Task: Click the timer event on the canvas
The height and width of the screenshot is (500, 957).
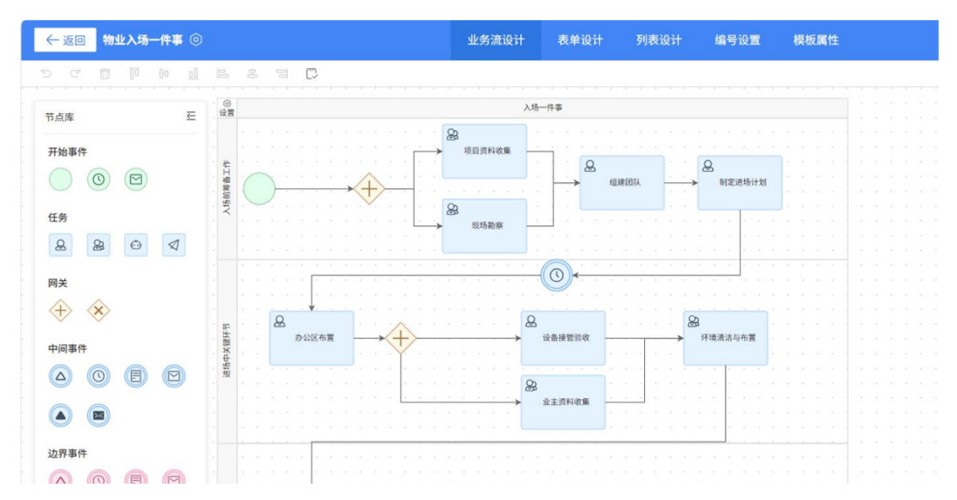Action: [557, 275]
